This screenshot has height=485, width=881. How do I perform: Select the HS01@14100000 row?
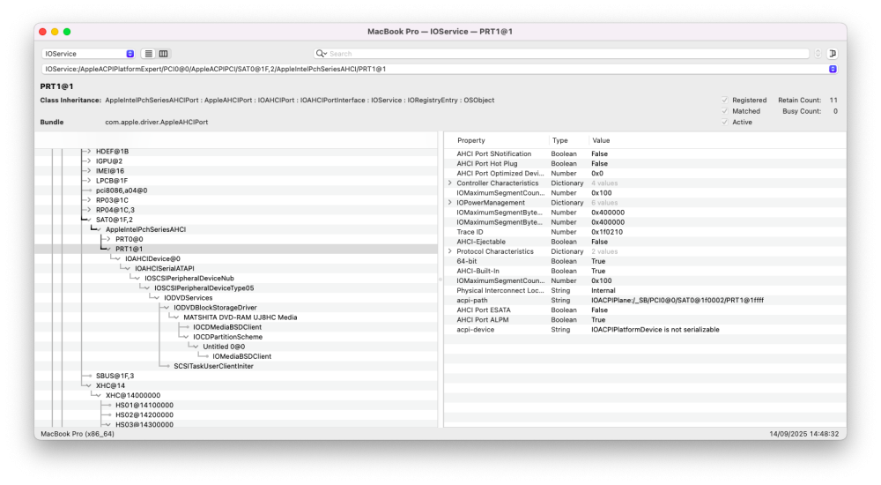(x=236, y=405)
